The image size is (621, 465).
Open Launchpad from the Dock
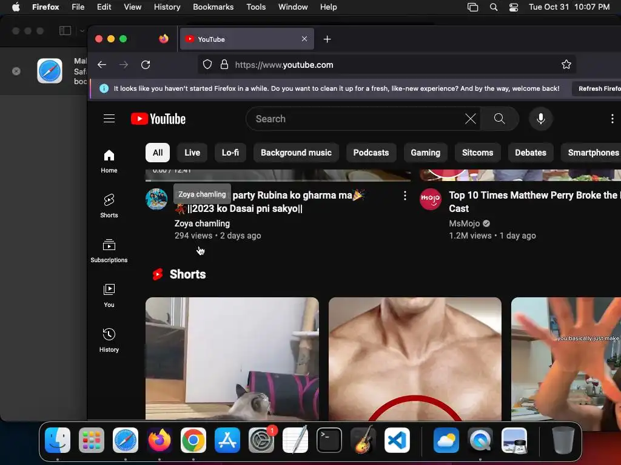(x=92, y=440)
